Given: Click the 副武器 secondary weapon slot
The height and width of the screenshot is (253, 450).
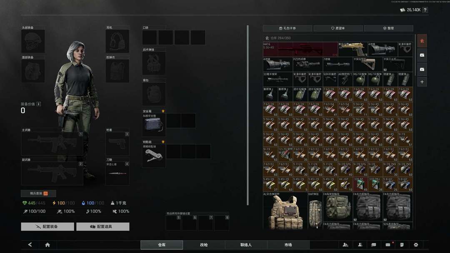Looking at the screenshot, I should pyautogui.click(x=52, y=174).
